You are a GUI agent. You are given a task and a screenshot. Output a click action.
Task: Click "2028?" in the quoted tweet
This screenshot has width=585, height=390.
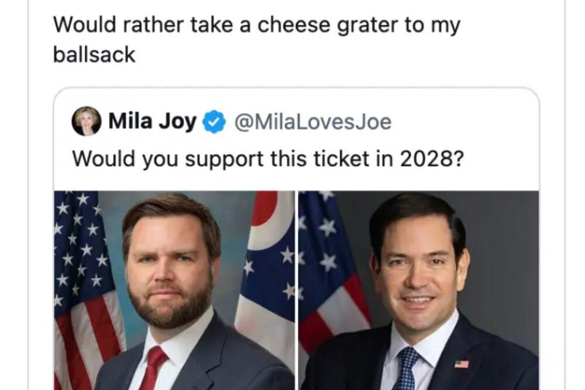coord(432,158)
